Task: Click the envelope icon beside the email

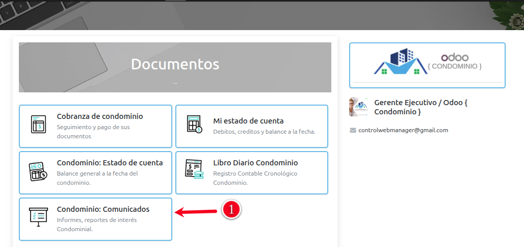Action: (353, 130)
